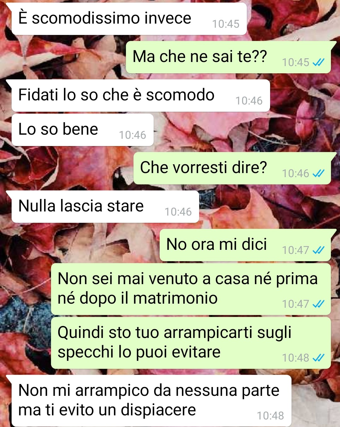The image size is (340, 427).
Task: Tap the 10:46 timestamp on "Nulla lascia stare"
Action: [x=178, y=212]
